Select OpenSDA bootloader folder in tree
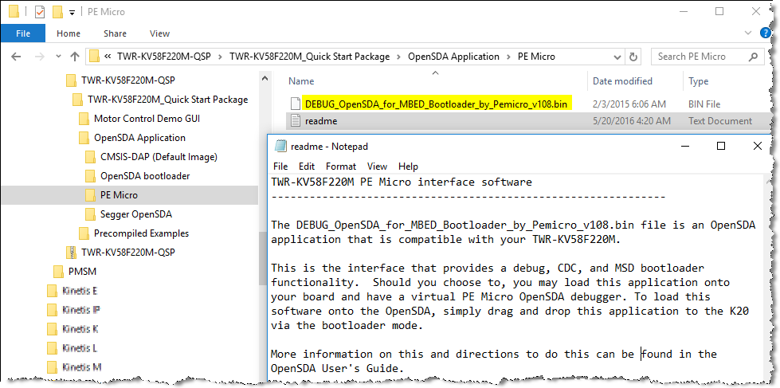Viewport: 780px width, 388px height. pyautogui.click(x=145, y=175)
